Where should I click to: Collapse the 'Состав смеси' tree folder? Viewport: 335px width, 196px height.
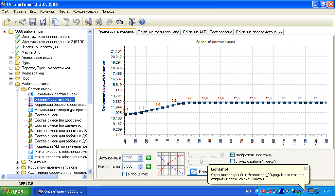(x=17, y=89)
